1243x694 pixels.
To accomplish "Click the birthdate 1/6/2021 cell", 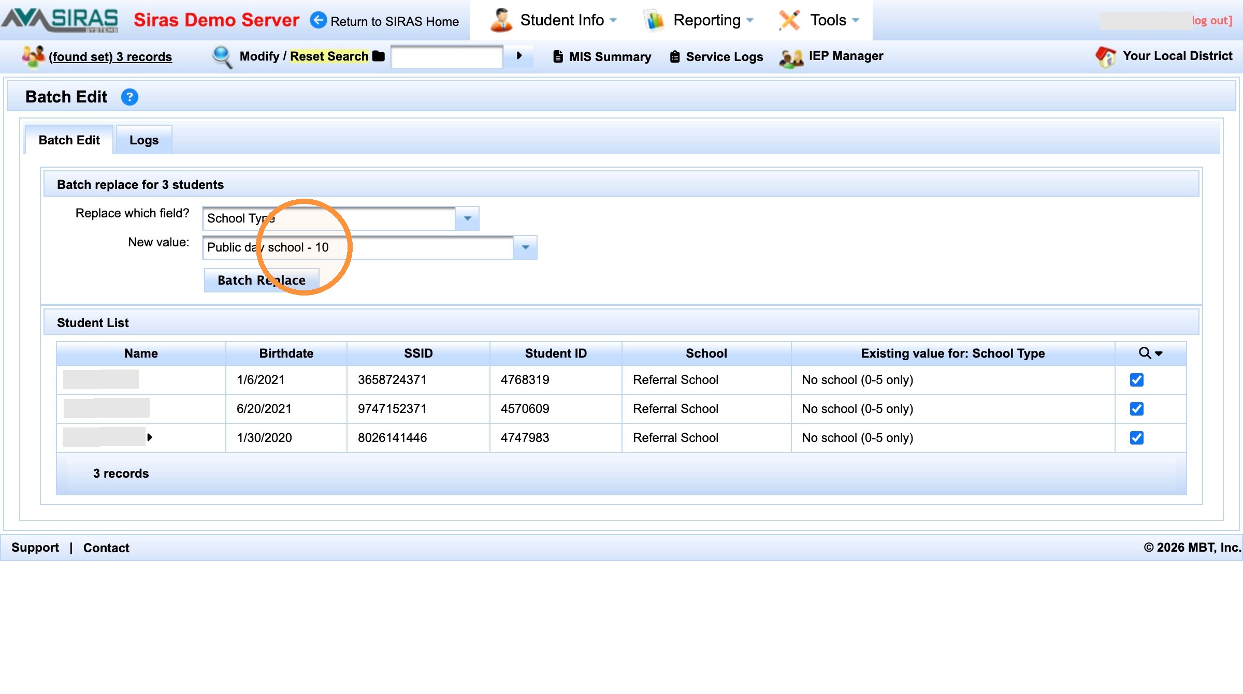I will click(286, 380).
